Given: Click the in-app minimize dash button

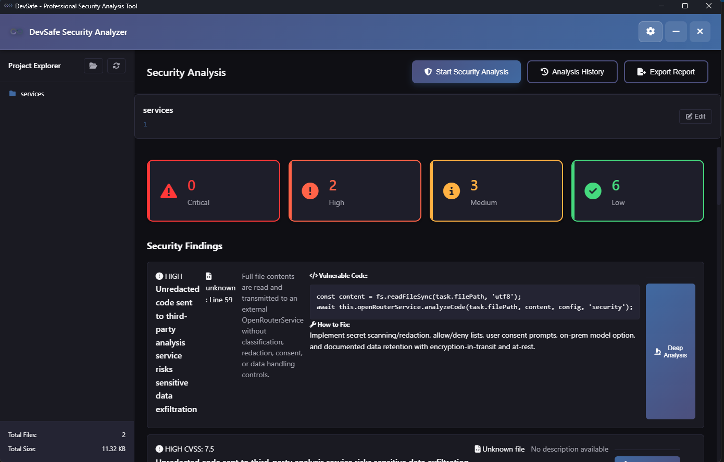Looking at the screenshot, I should [676, 32].
